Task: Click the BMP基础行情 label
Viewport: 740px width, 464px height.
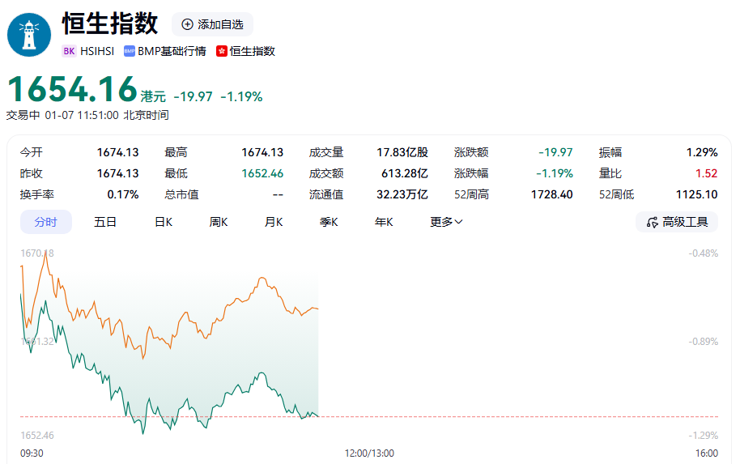Action: click(x=172, y=51)
